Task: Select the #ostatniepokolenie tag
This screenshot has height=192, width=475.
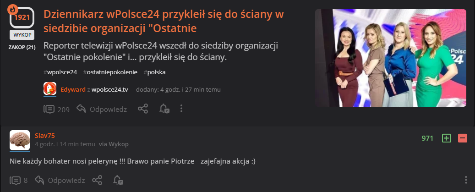Action: pos(110,72)
